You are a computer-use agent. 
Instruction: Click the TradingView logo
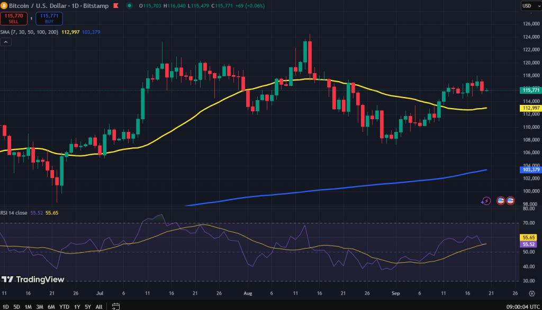[33, 279]
